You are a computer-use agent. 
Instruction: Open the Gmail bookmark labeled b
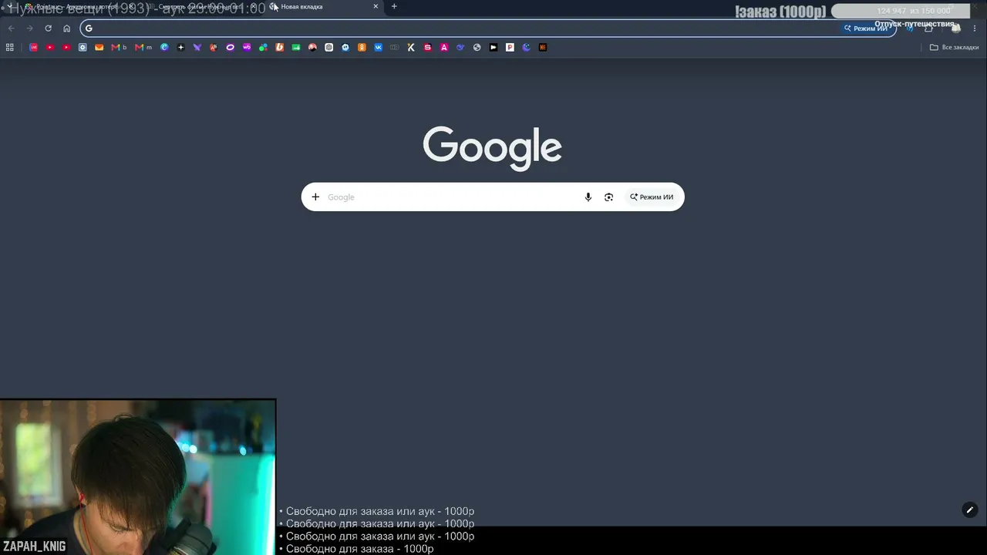[x=119, y=47]
